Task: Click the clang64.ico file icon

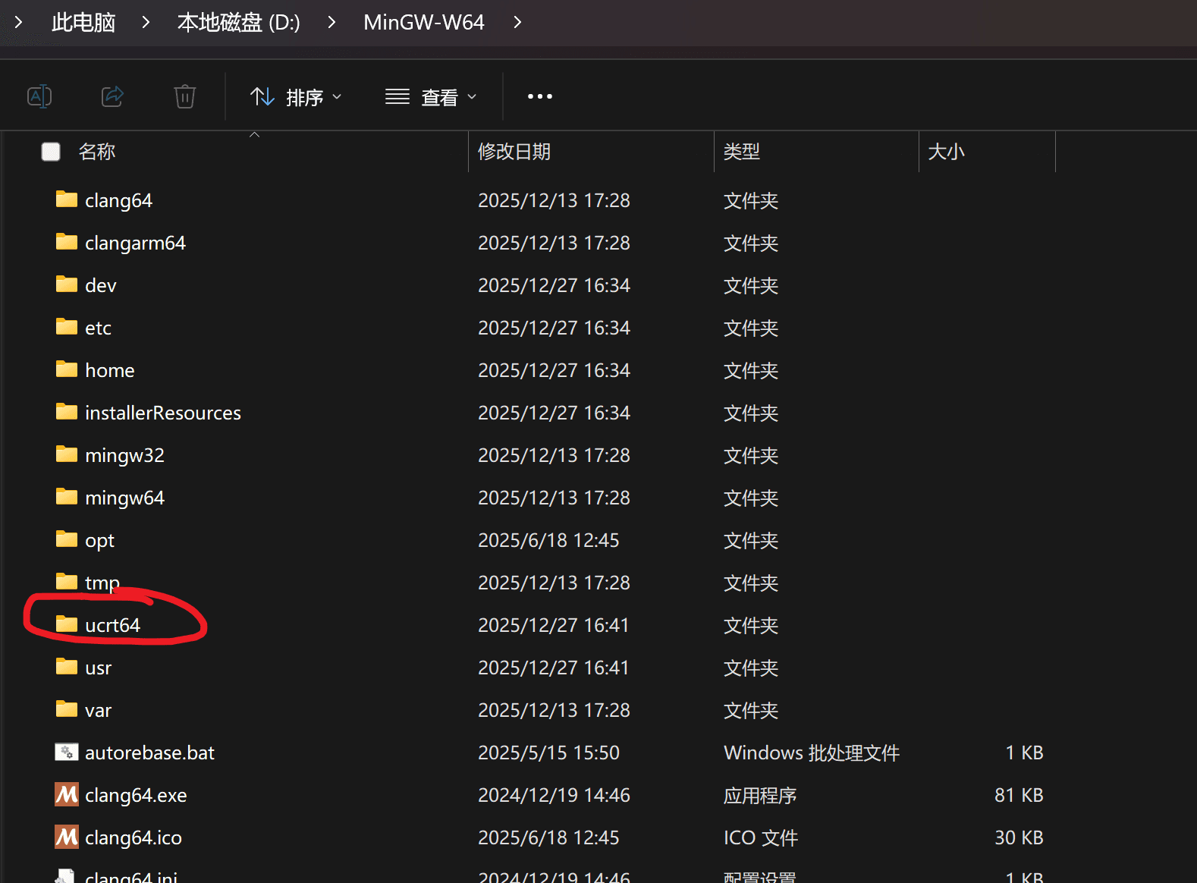Action: click(67, 837)
